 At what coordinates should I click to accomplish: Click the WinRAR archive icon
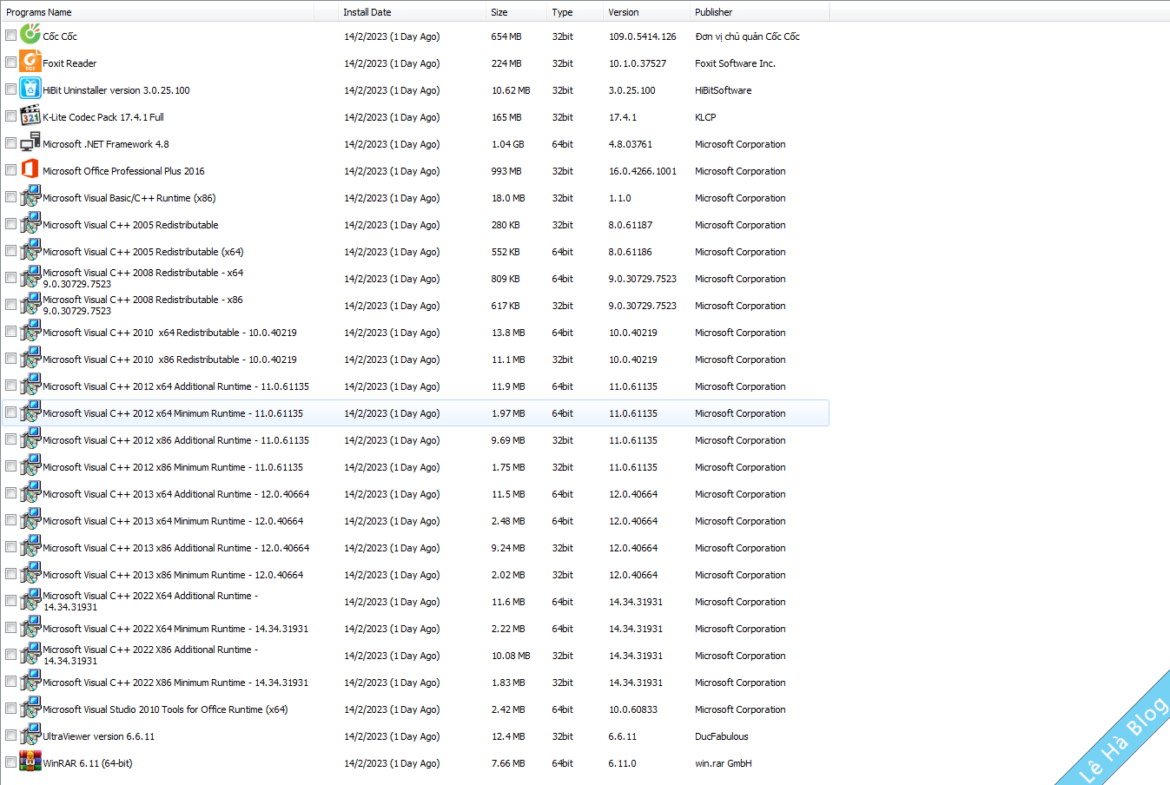30,762
